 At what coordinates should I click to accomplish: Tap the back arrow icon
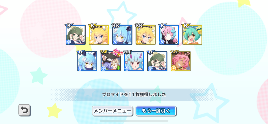tap(25, 110)
